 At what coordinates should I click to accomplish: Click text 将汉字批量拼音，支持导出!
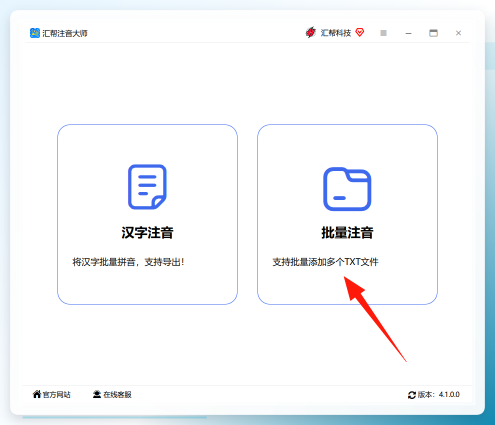click(x=128, y=262)
